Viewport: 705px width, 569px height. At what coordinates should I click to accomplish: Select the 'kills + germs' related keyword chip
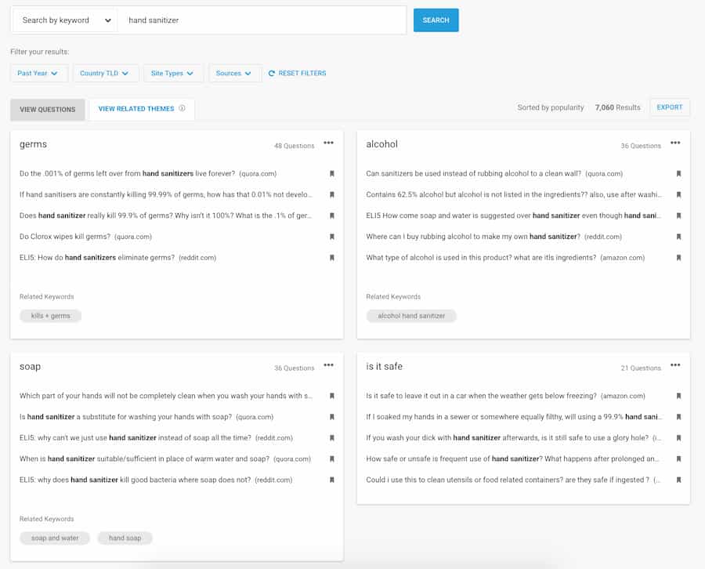[49, 316]
